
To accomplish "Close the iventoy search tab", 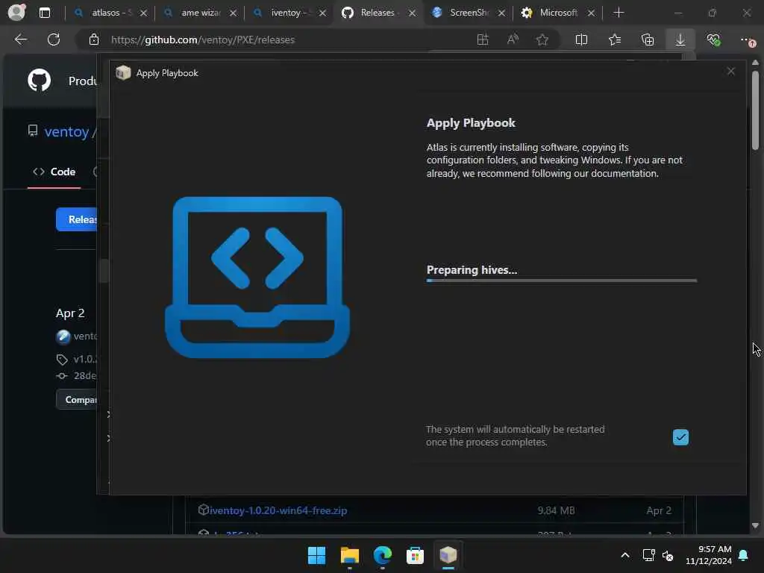I will pyautogui.click(x=322, y=13).
